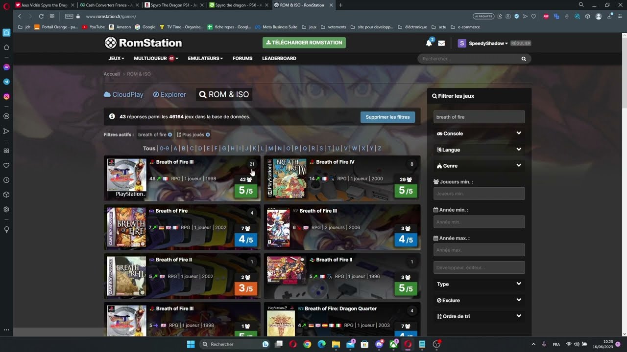
Task: Click the ABP adblock extension icon
Action: 546,16
